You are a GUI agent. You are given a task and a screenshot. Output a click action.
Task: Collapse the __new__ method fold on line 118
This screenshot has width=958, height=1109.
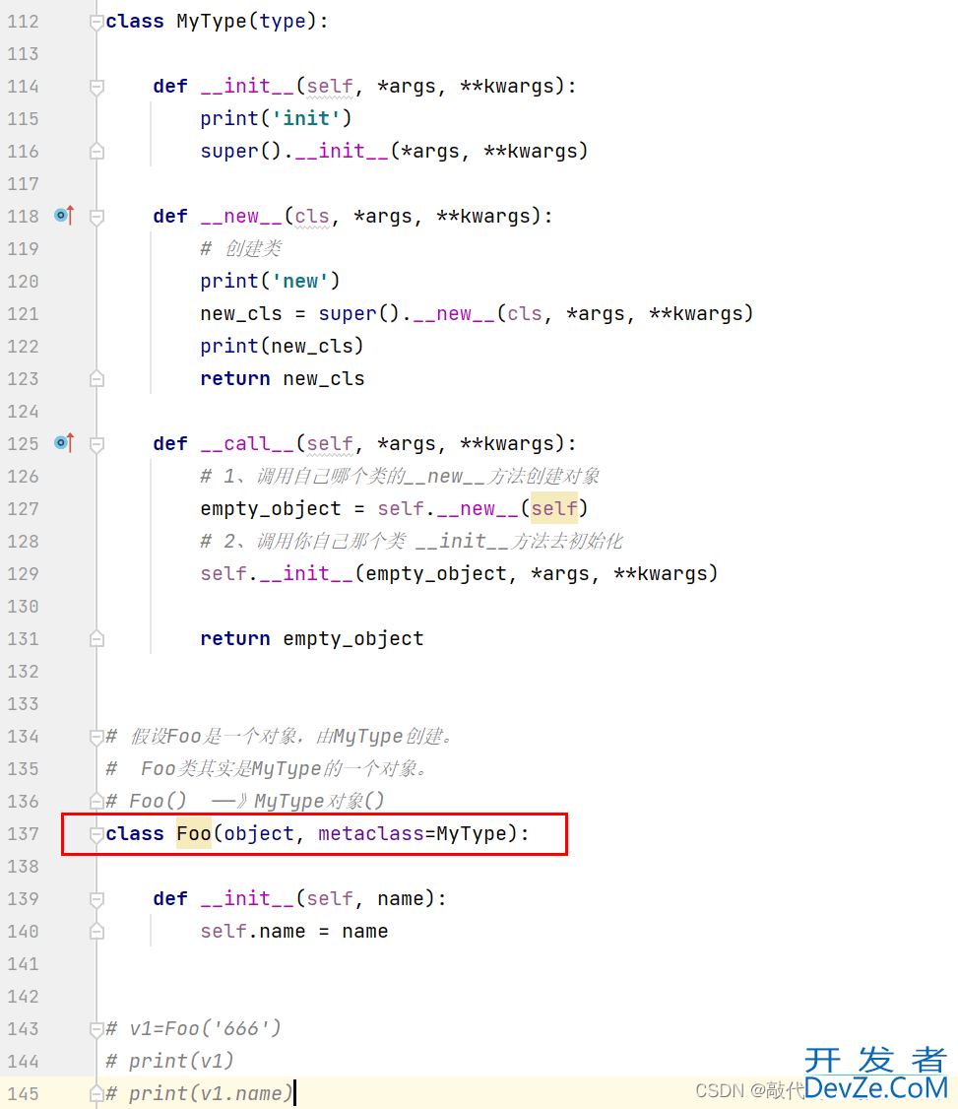click(x=96, y=217)
